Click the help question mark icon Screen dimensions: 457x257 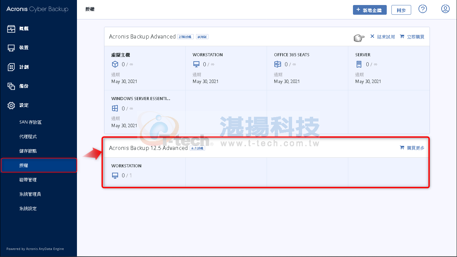423,9
